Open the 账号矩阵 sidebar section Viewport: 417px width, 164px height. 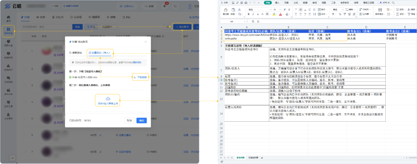point(8,31)
